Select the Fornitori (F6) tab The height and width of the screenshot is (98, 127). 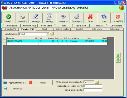click(x=27, y=29)
